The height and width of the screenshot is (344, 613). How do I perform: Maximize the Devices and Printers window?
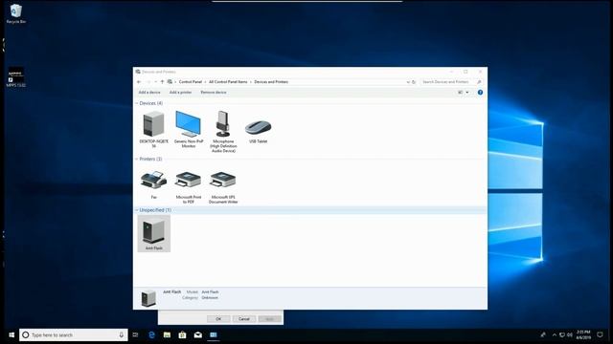click(x=465, y=72)
